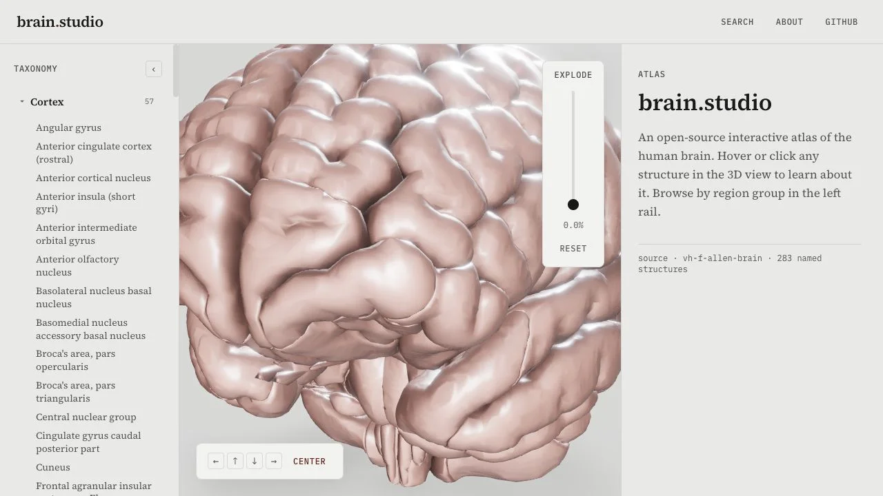
Task: Open the ABOUT page
Action: [789, 22]
